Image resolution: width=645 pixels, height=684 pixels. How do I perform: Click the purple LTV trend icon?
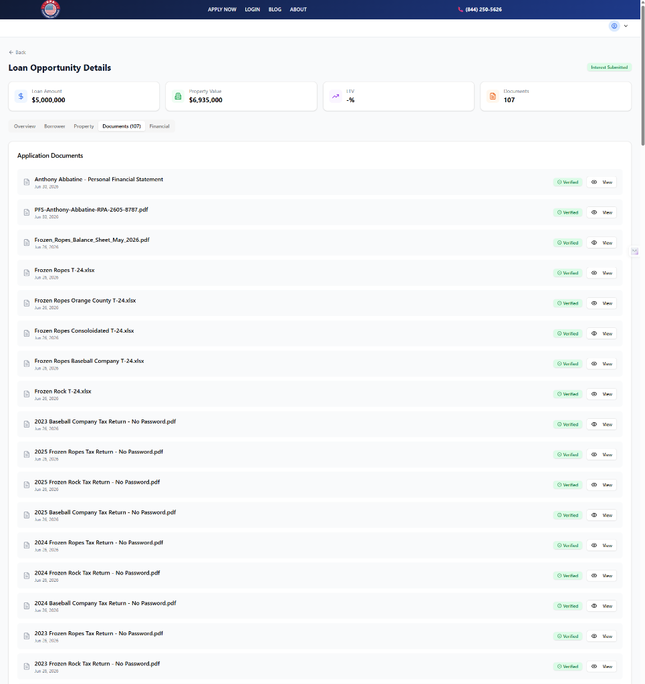(x=336, y=96)
